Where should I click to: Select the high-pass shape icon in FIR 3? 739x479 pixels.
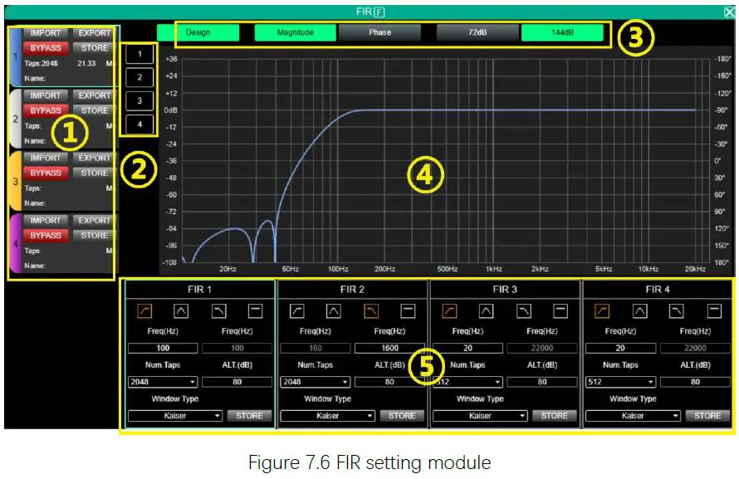coord(450,312)
